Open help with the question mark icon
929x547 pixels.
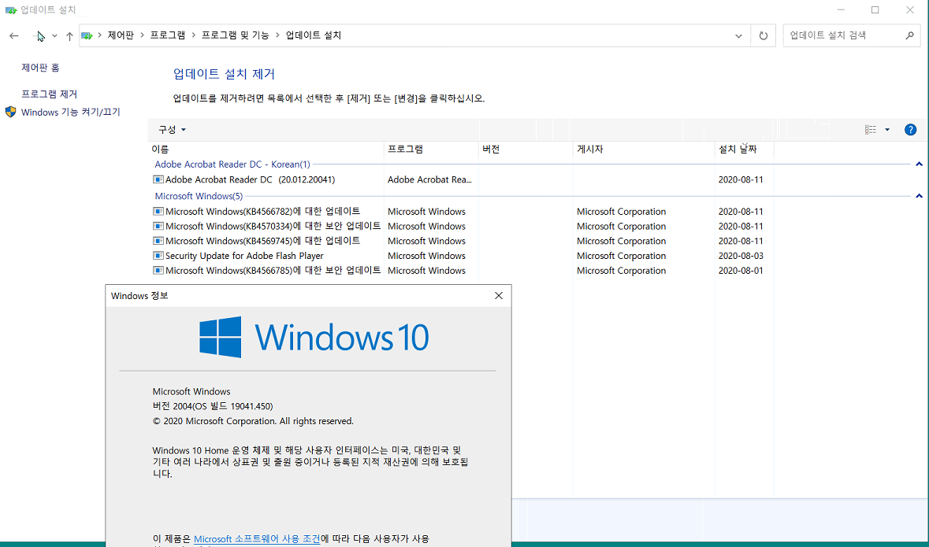coord(911,130)
